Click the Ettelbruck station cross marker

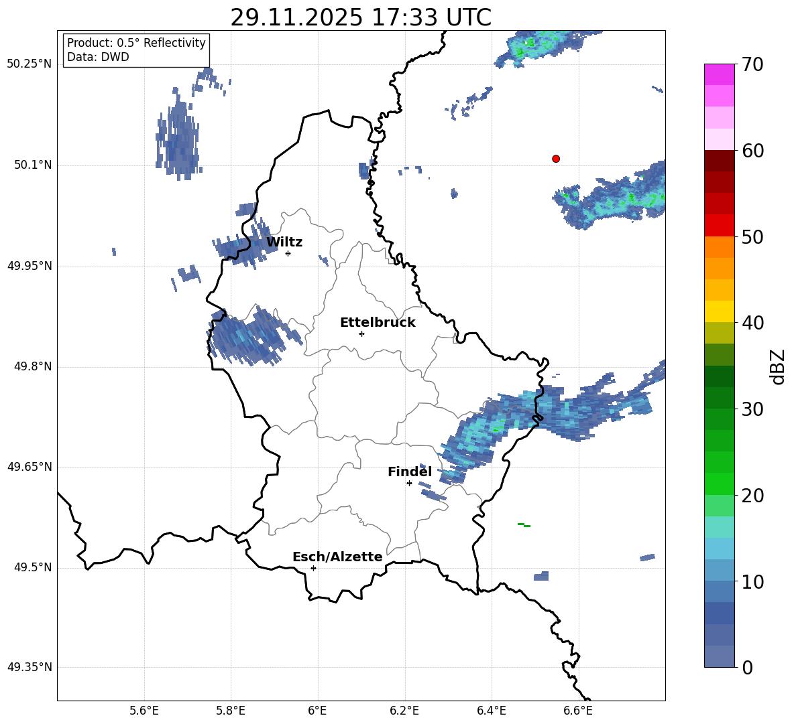[361, 334]
